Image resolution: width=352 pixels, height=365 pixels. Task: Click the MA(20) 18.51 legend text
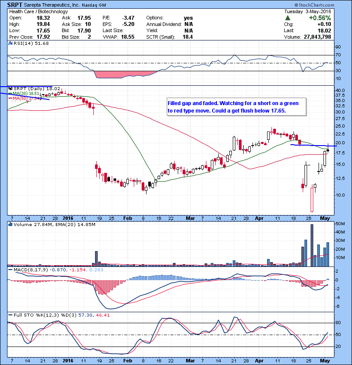[x=26, y=94]
